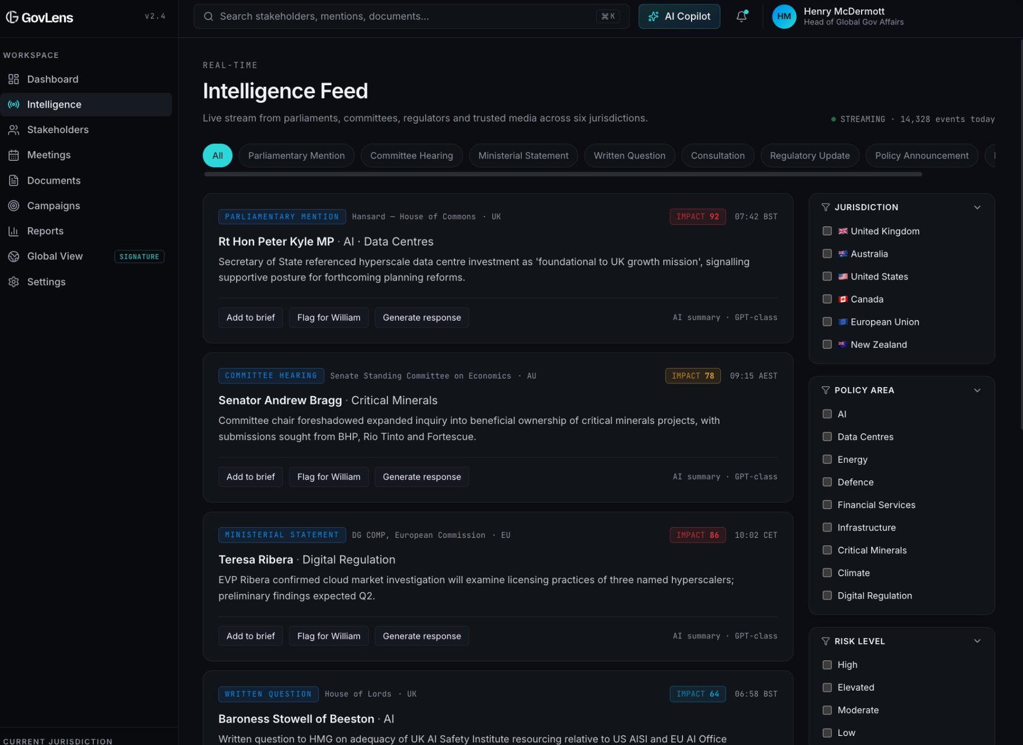Click the SIGNATURE badge beside Global View
This screenshot has height=745, width=1023.
139,257
